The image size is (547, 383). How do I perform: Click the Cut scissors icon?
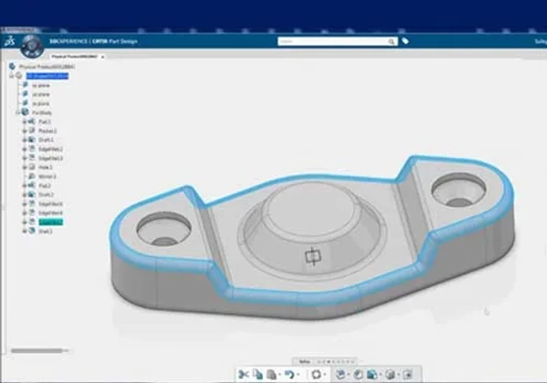243,375
